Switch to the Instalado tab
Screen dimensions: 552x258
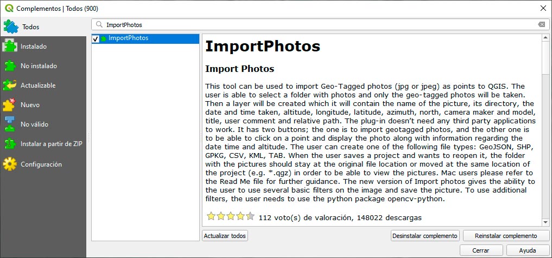43,47
